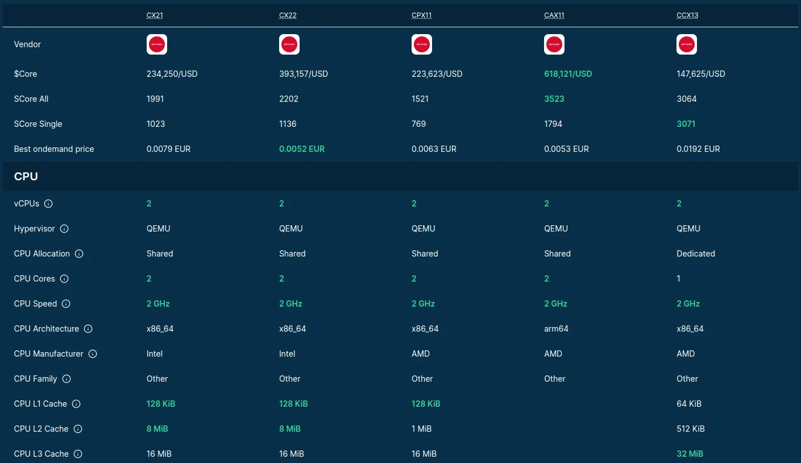Click the SCore Single value 1023
Screen dimensions: 801x463
pyautogui.click(x=155, y=124)
